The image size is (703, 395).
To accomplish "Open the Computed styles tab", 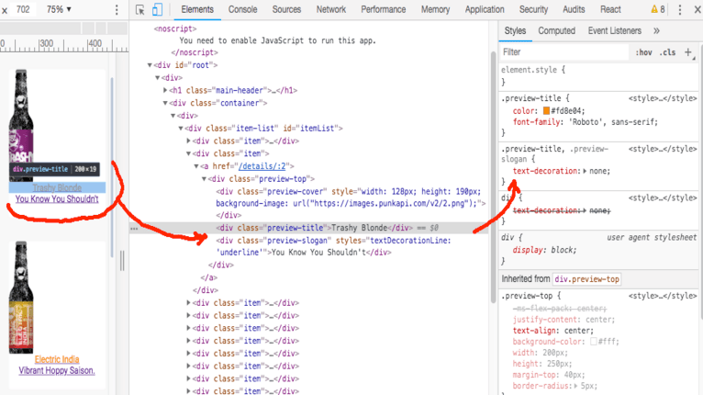I will click(x=556, y=30).
